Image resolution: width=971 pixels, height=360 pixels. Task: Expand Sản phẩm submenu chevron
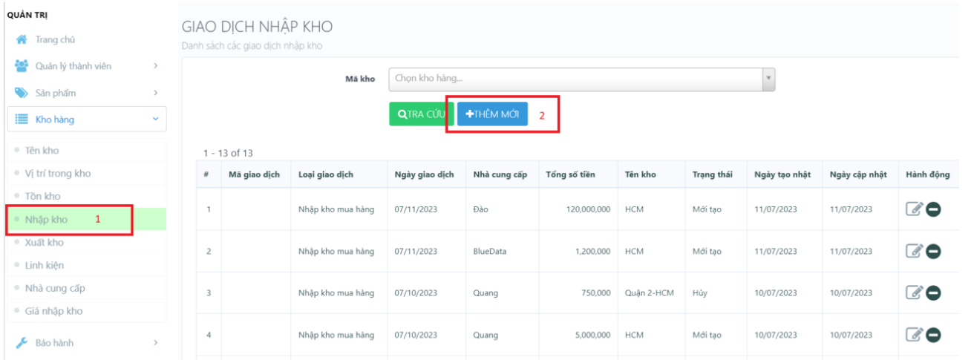(155, 93)
